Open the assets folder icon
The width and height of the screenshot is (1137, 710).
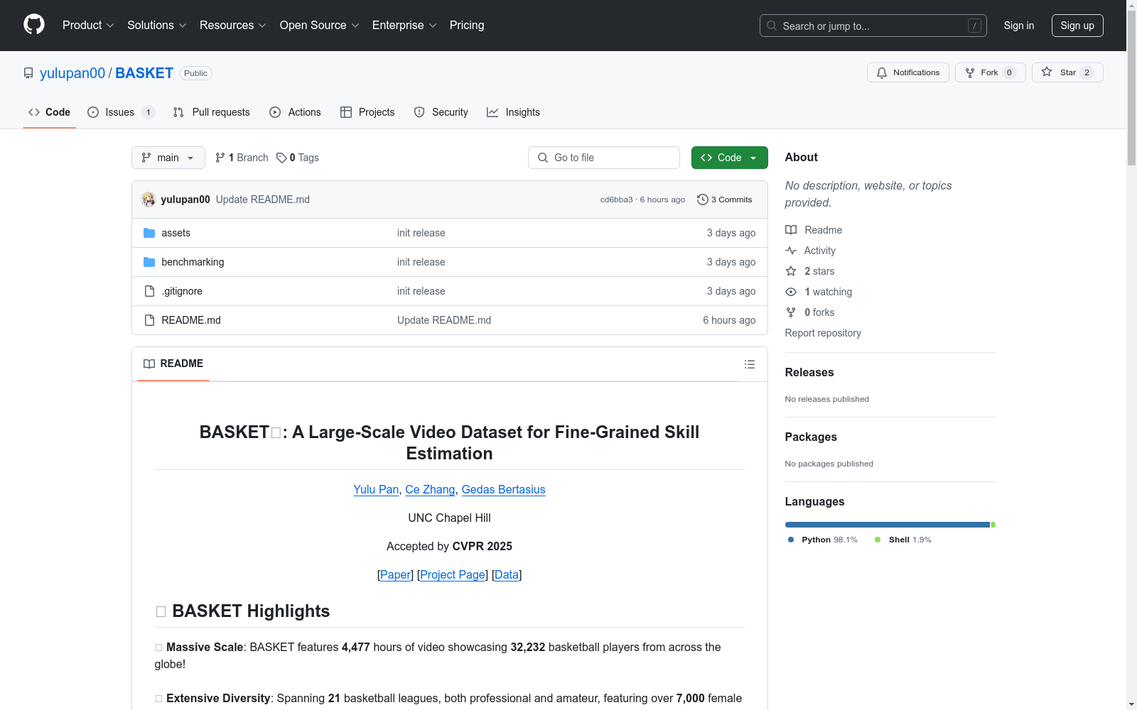tap(149, 233)
